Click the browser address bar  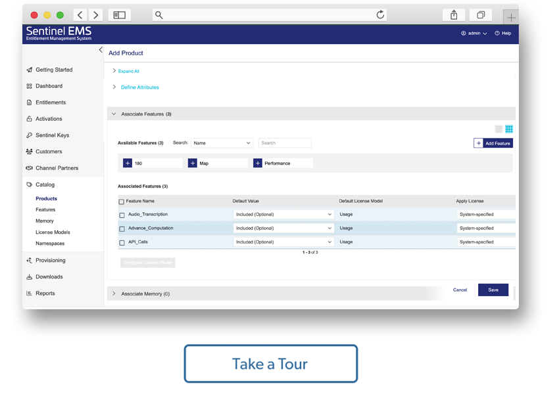(x=270, y=15)
